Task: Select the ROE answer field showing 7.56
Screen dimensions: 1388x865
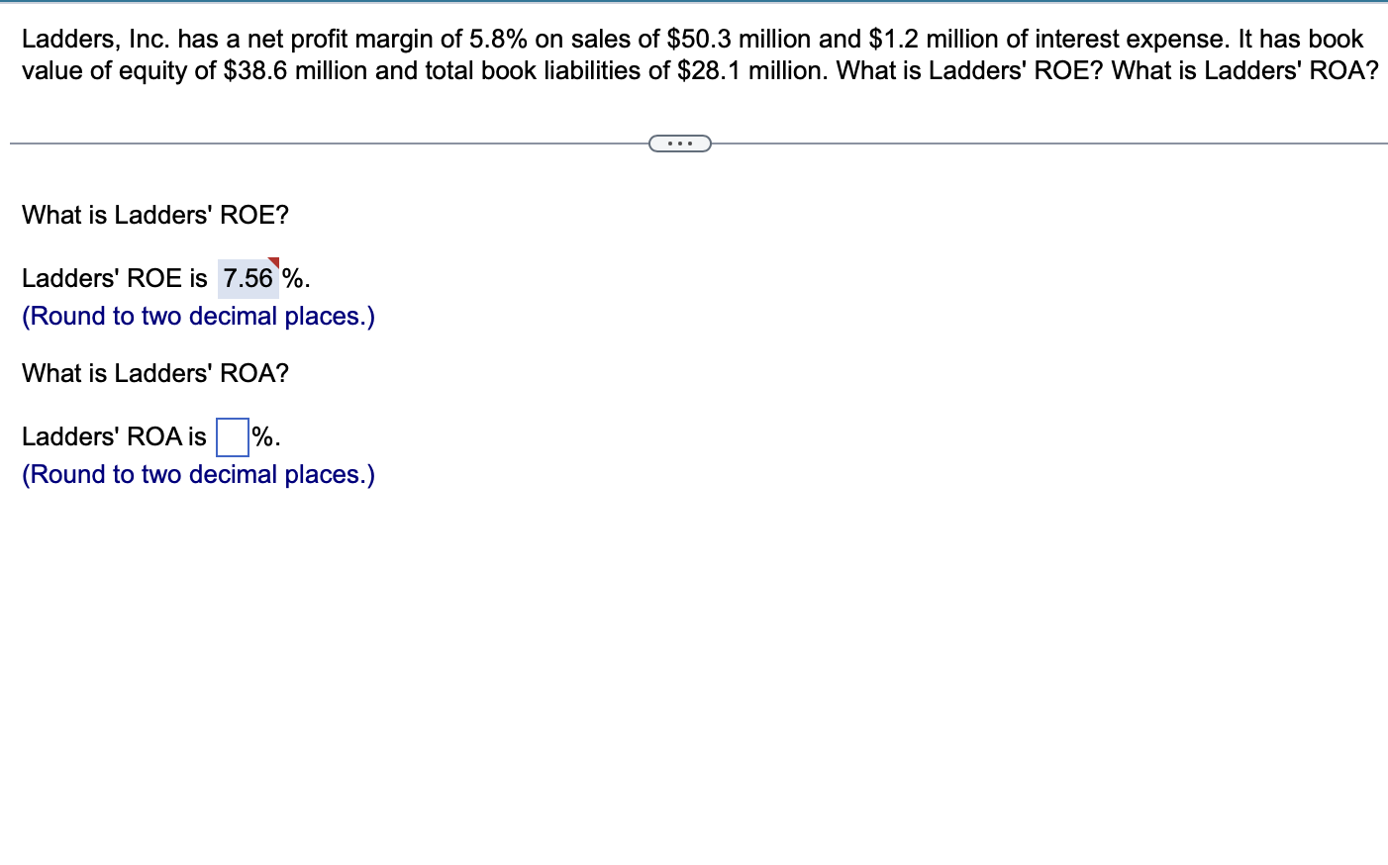Action: (x=248, y=278)
